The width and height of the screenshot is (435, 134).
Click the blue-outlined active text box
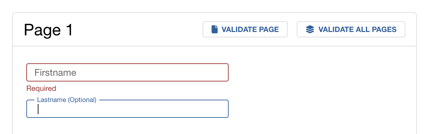[x=127, y=109]
